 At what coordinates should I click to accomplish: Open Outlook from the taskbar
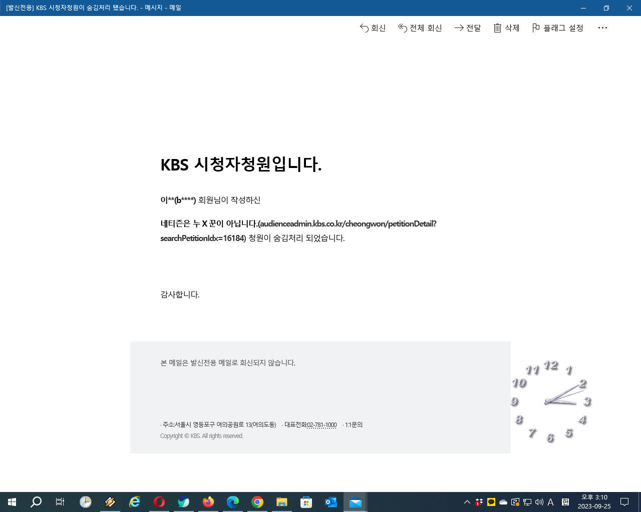click(331, 502)
